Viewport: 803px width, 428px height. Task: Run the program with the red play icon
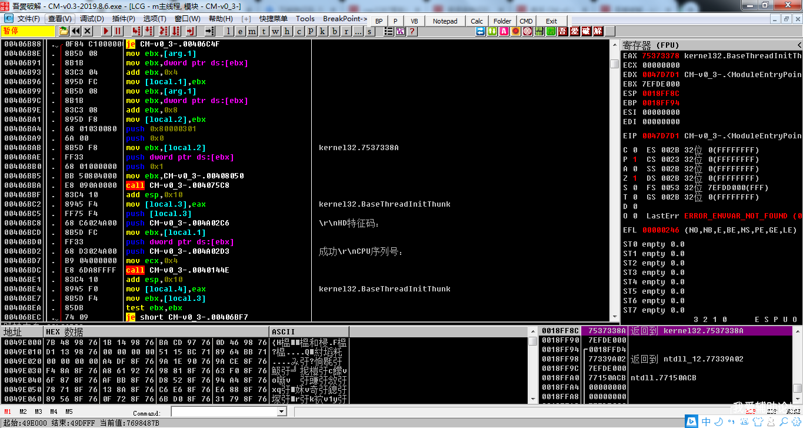click(106, 31)
